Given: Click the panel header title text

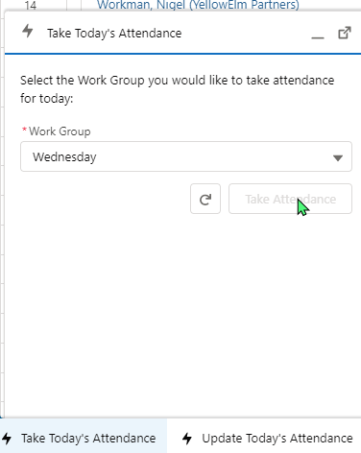Looking at the screenshot, I should (114, 34).
